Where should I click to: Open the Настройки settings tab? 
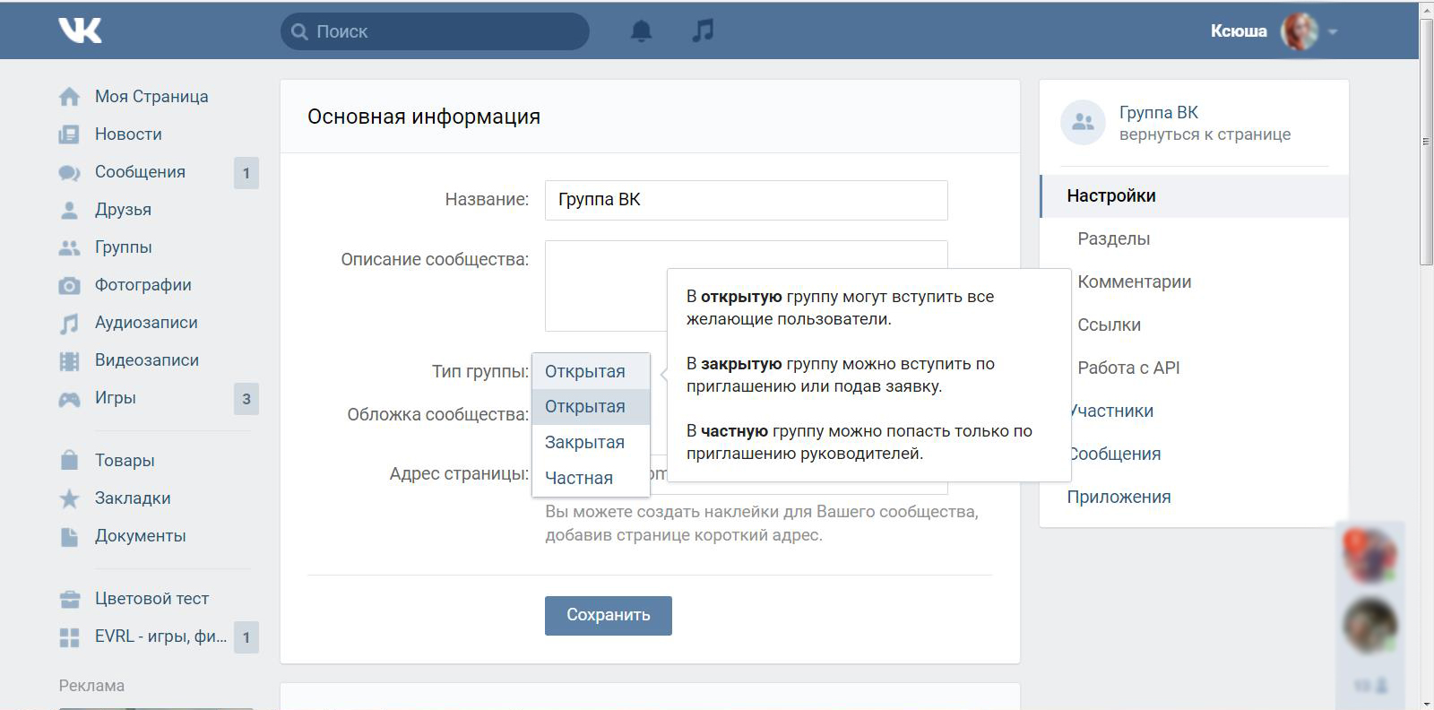click(x=1194, y=196)
